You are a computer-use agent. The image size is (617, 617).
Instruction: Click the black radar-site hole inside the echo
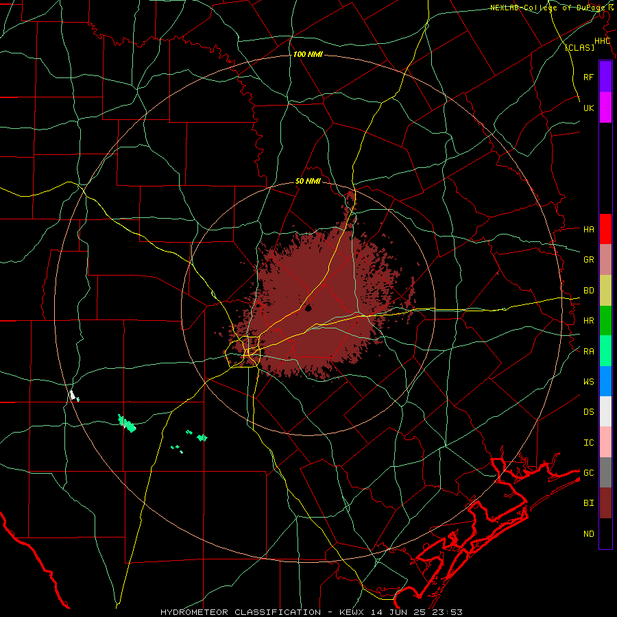click(308, 308)
